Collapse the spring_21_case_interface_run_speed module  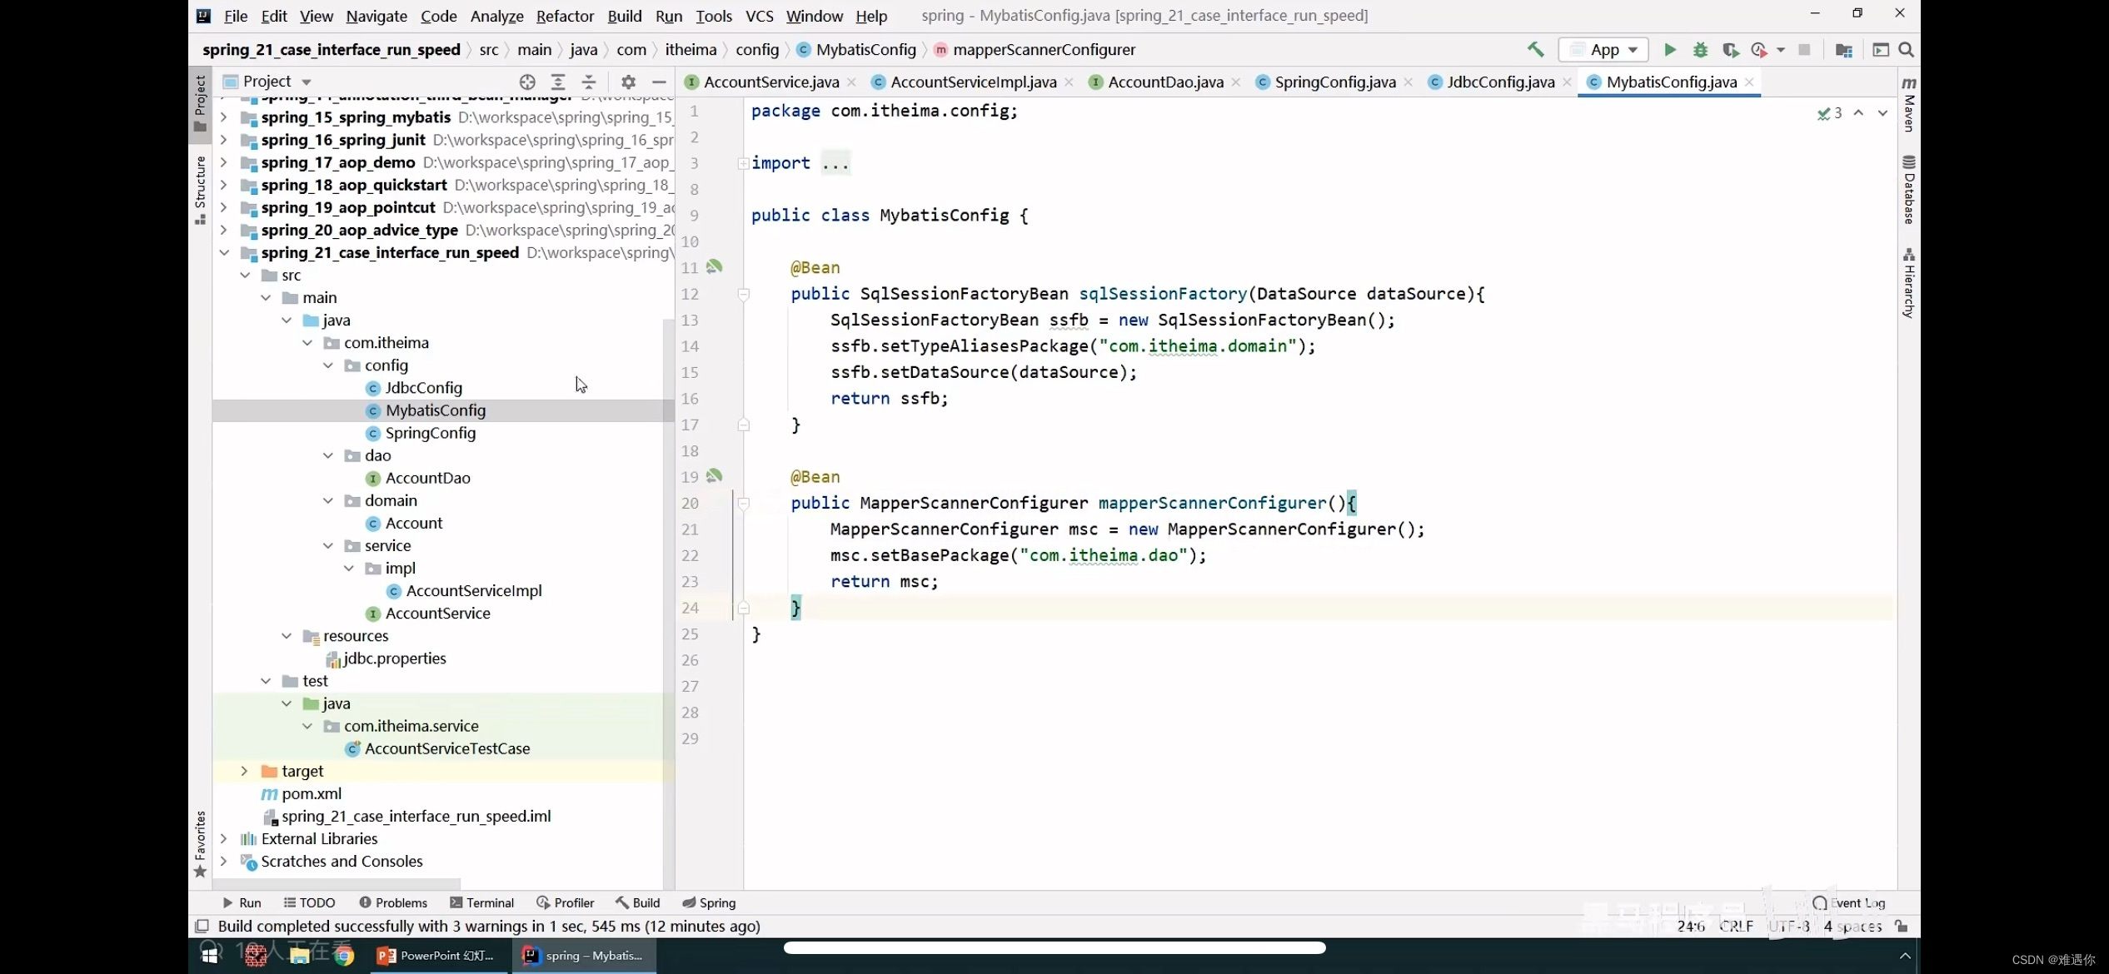pos(223,252)
